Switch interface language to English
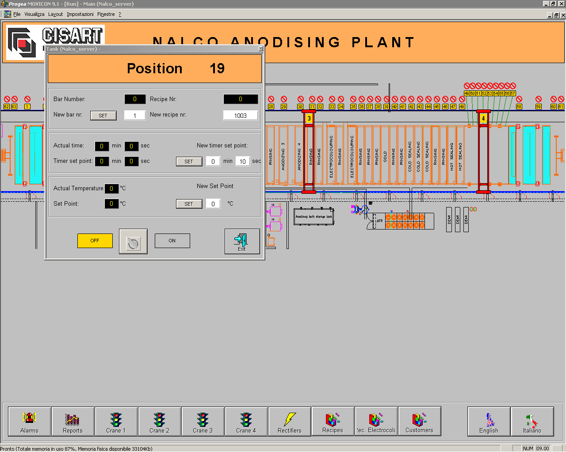The height and width of the screenshot is (452, 566). (x=489, y=422)
